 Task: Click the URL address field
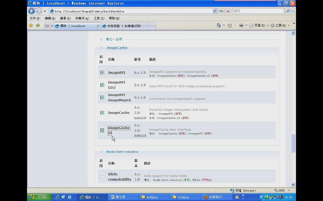click(131, 11)
